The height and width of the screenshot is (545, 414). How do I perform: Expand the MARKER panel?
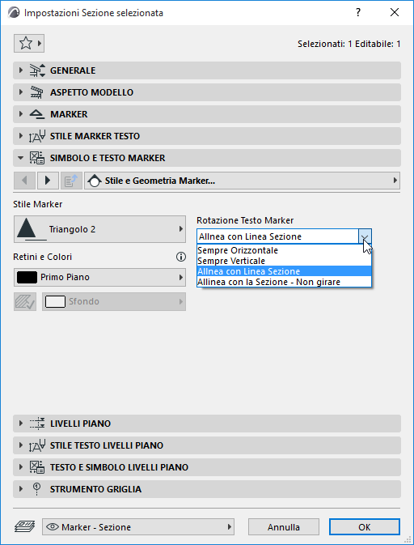pyautogui.click(x=207, y=114)
